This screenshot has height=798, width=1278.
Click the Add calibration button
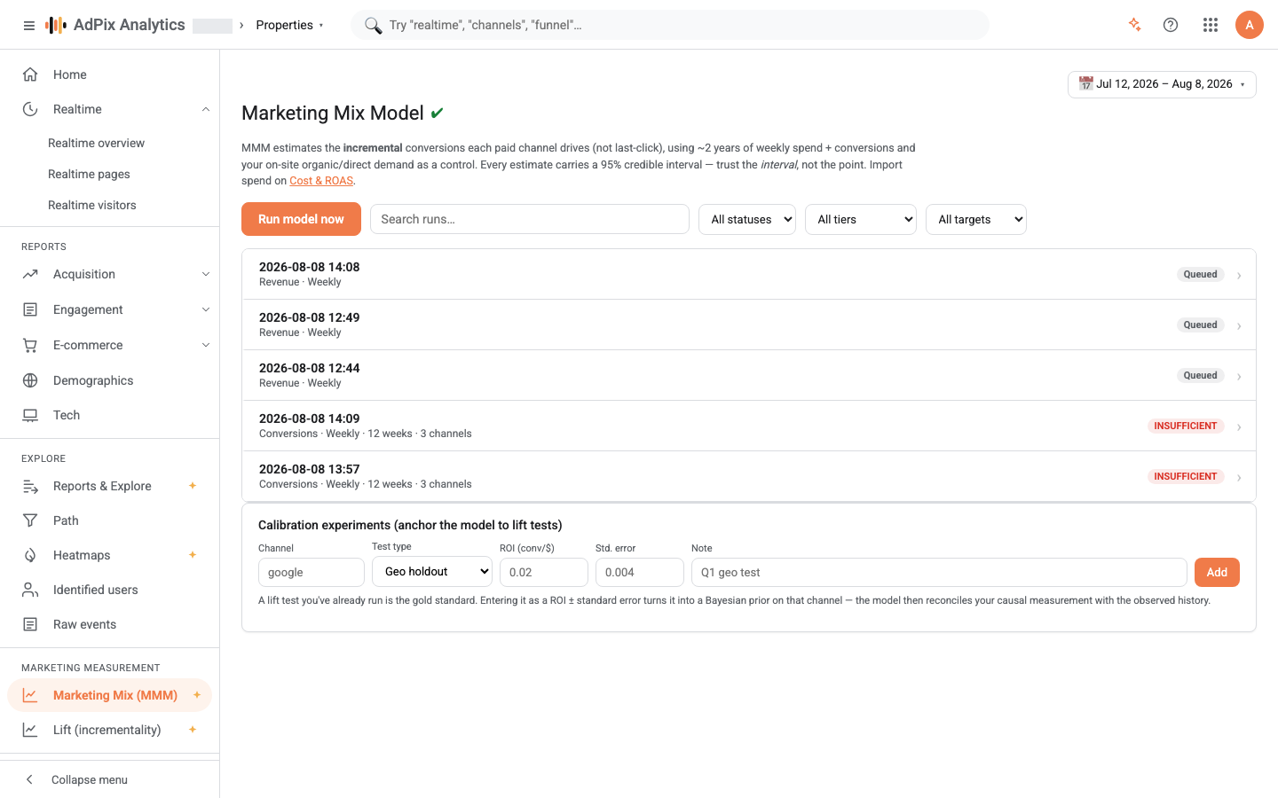1217,572
